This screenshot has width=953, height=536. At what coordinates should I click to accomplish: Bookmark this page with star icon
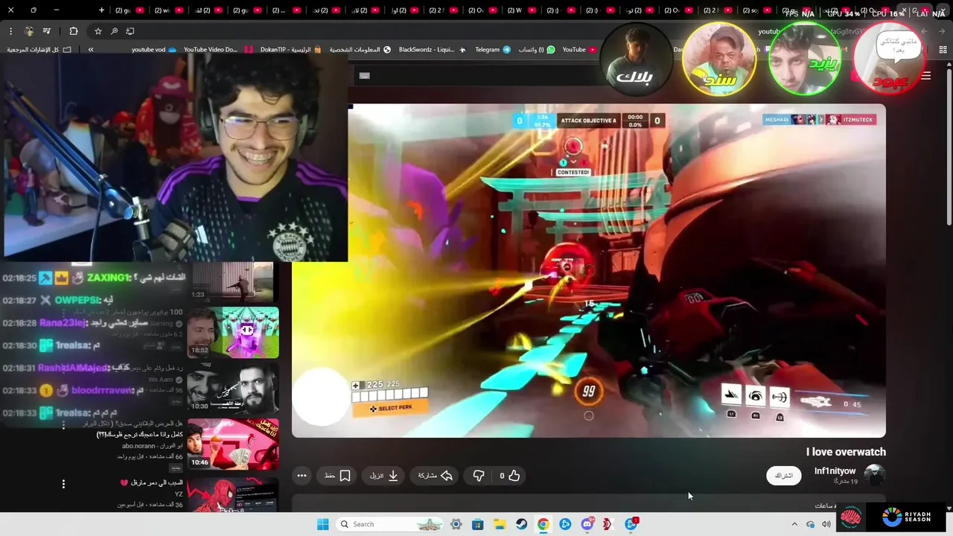tap(98, 31)
